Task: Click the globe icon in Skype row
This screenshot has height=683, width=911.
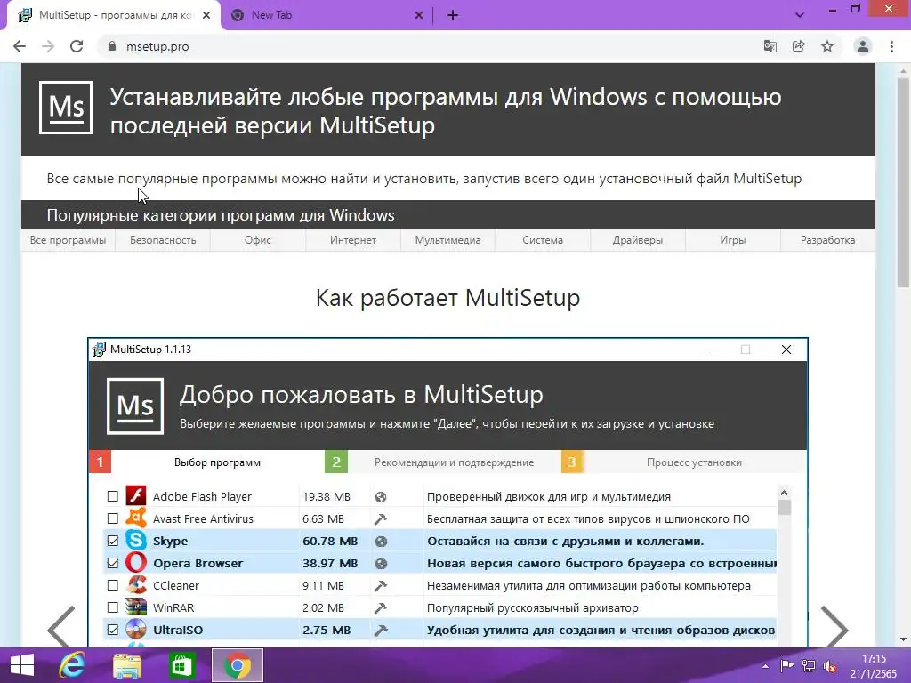Action: click(x=381, y=542)
